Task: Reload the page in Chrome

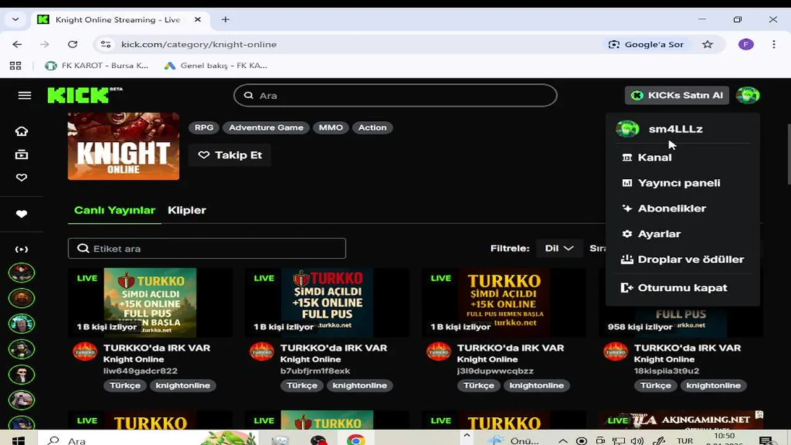Action: pos(72,44)
